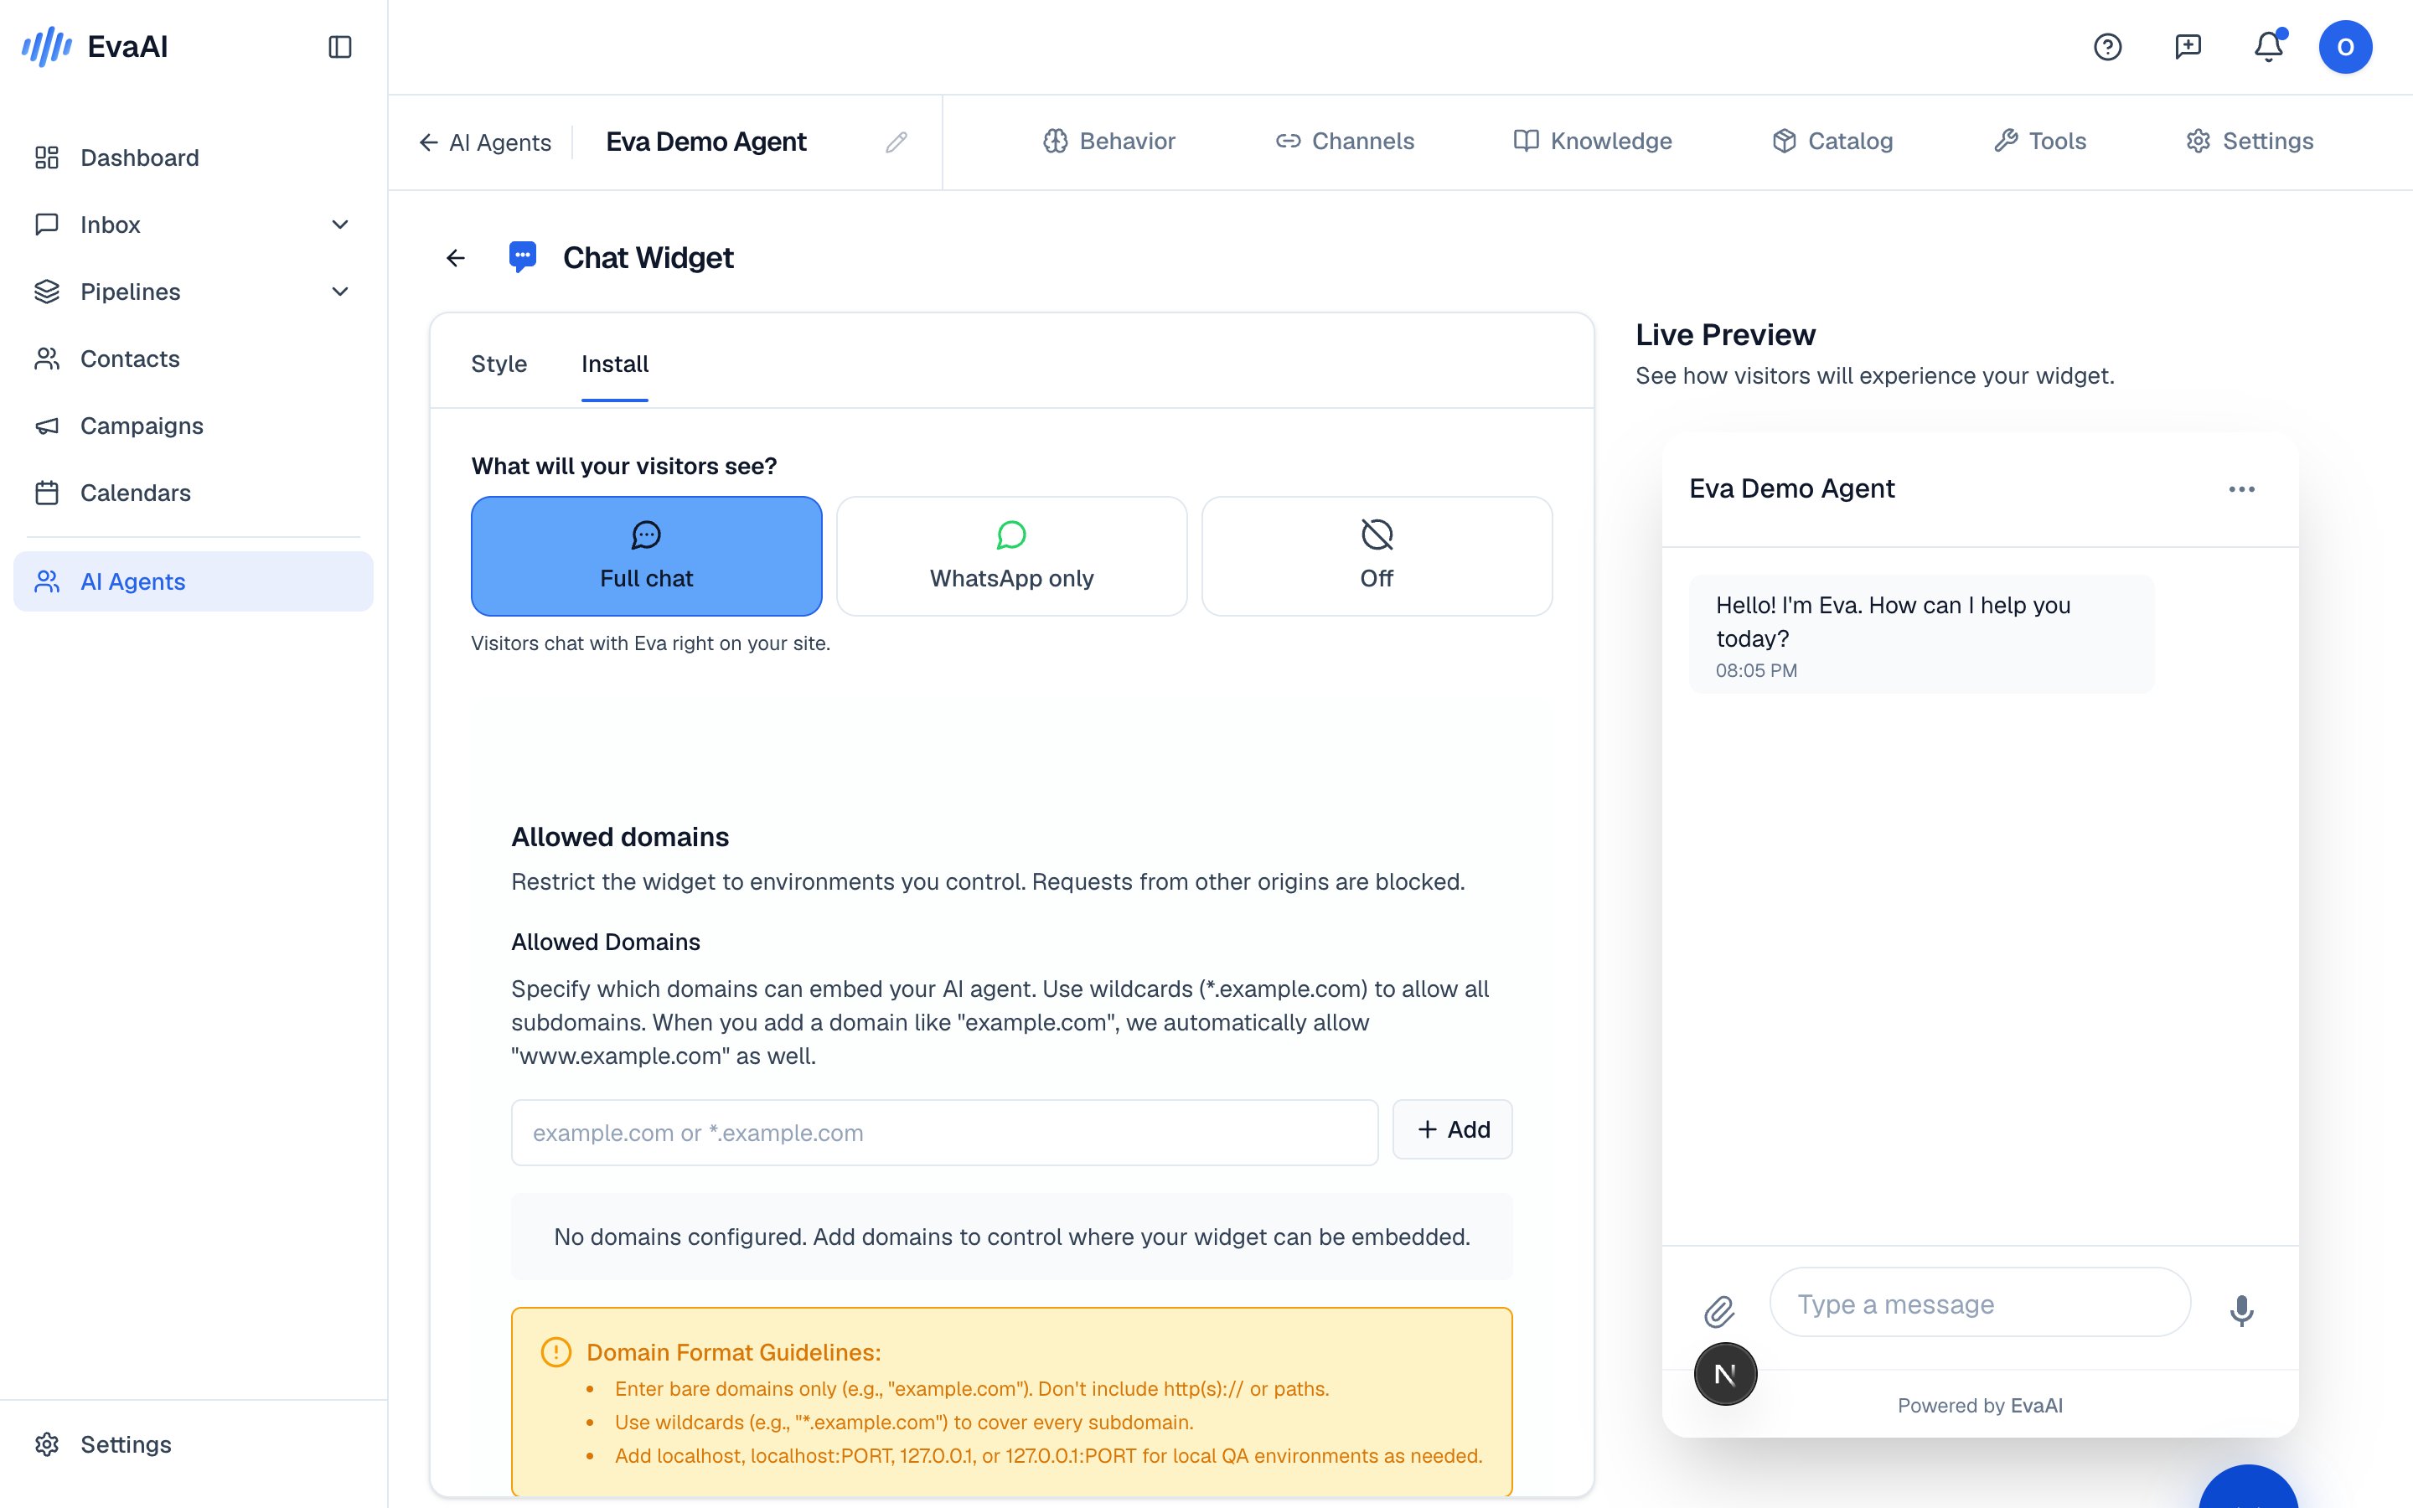
Task: Switch to the Knowledge tab
Action: pos(1593,142)
